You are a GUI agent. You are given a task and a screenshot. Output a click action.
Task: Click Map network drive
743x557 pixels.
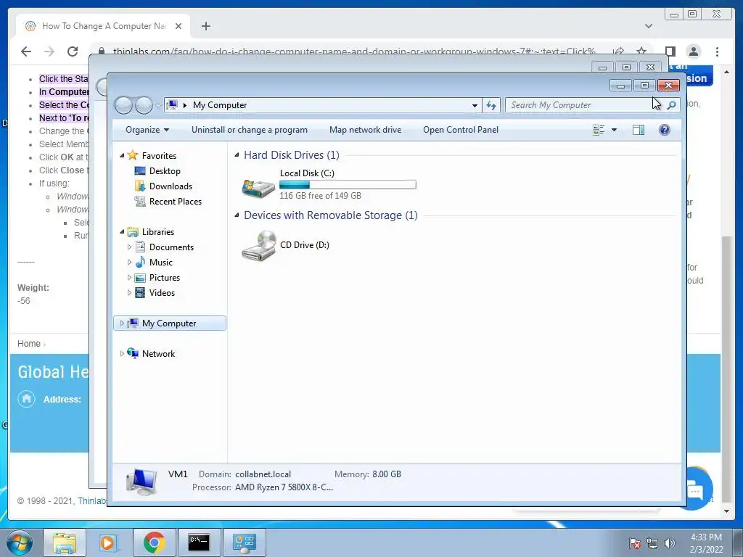pyautogui.click(x=366, y=130)
